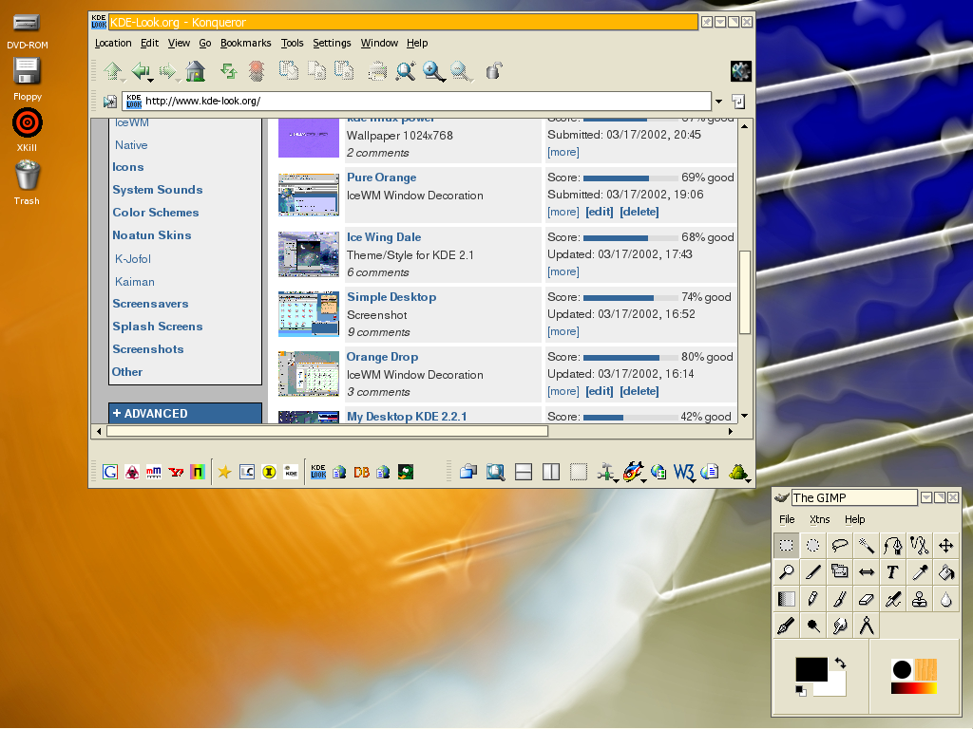Select the Eraser tool in GIMP

click(x=867, y=599)
